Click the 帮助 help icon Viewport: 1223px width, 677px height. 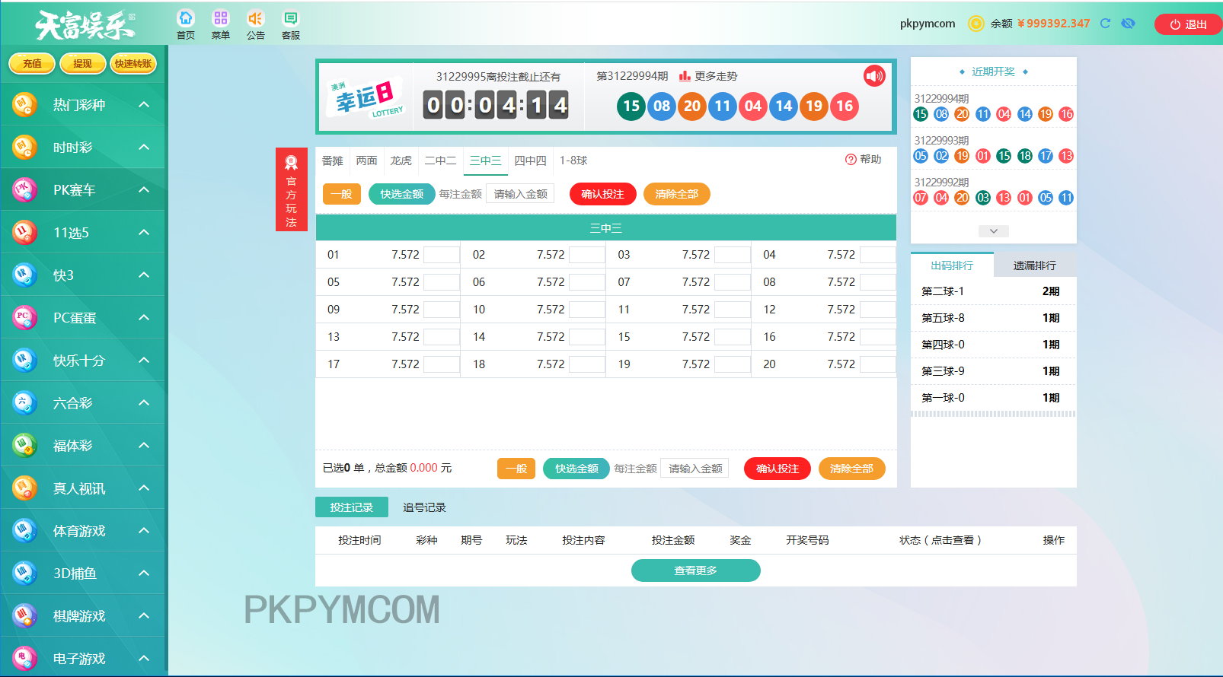click(851, 160)
